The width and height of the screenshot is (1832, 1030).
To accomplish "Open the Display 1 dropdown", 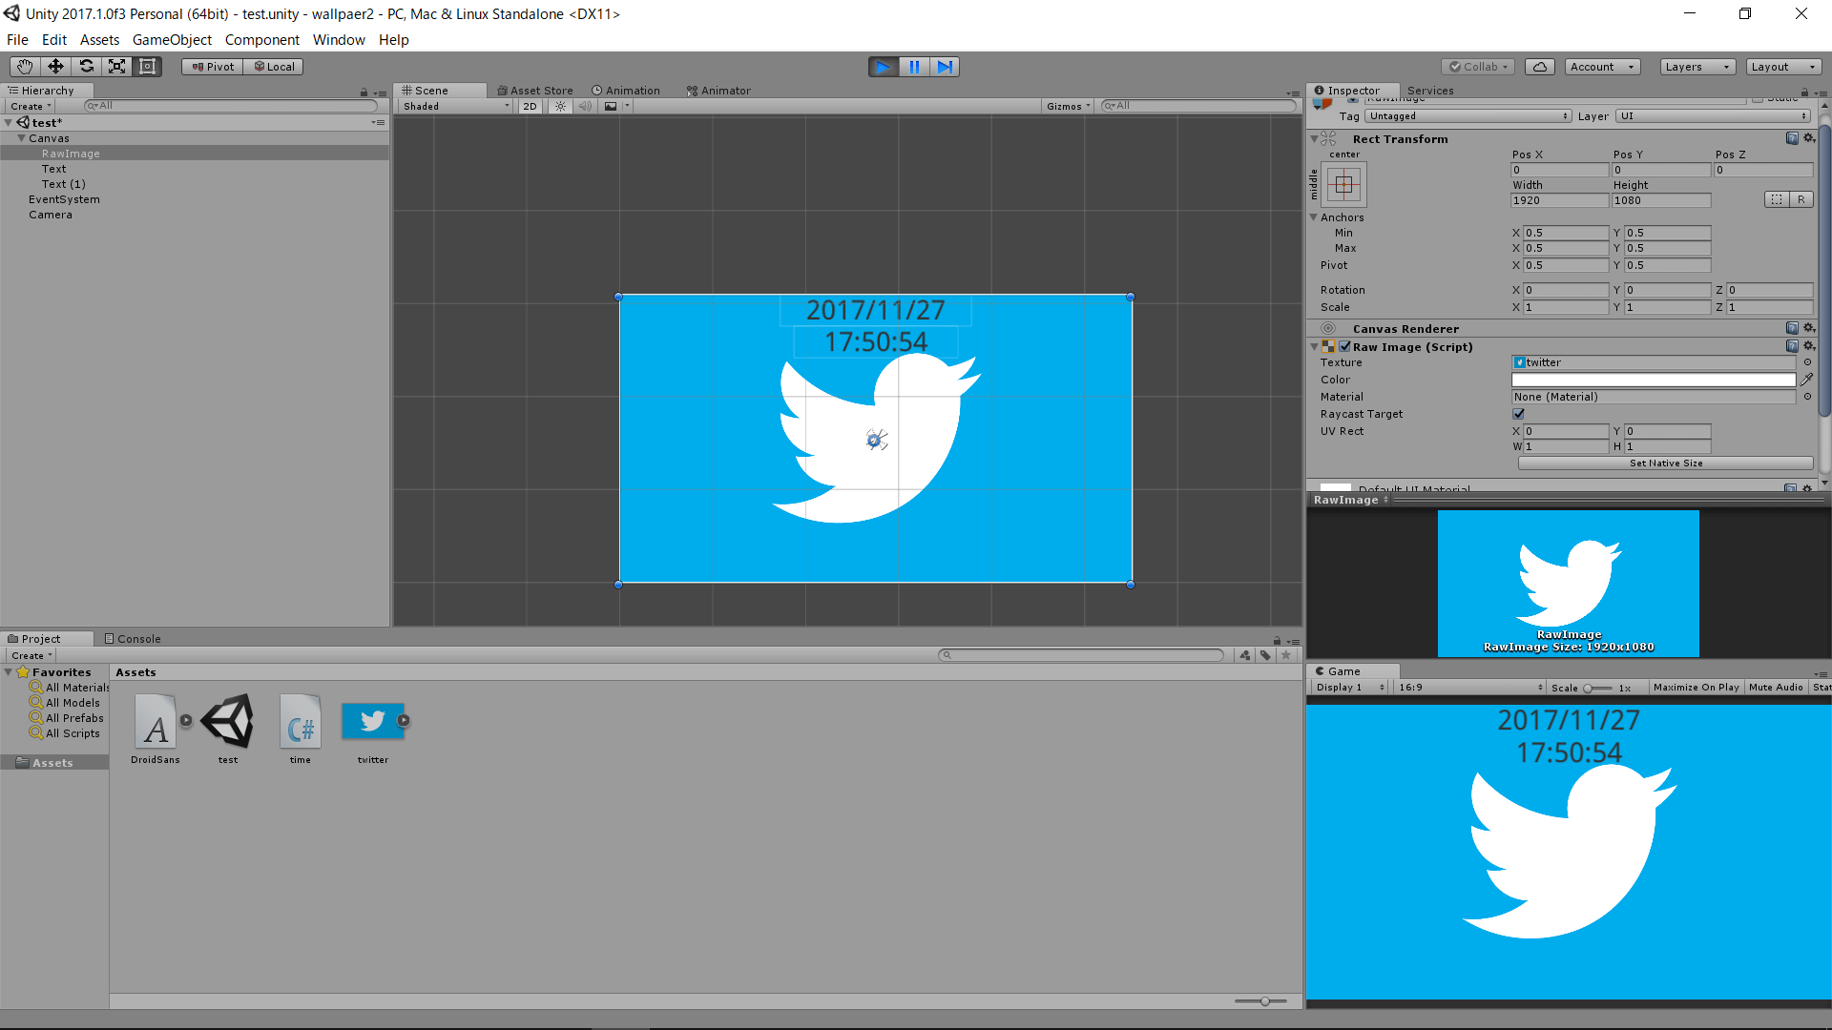I will tap(1349, 688).
